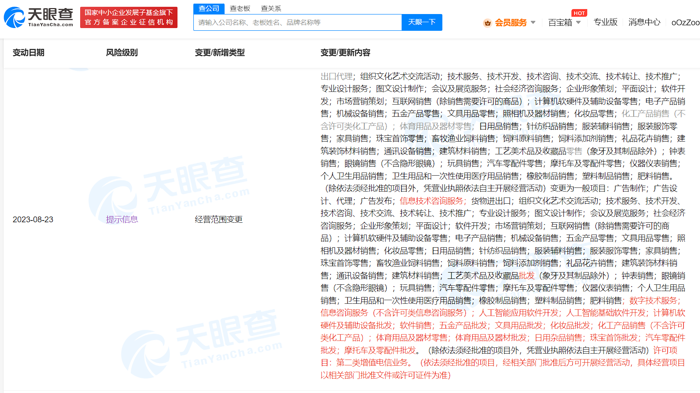This screenshot has height=393, width=700.
Task: Click the red text 第二类增值电信业务
Action: 372,363
